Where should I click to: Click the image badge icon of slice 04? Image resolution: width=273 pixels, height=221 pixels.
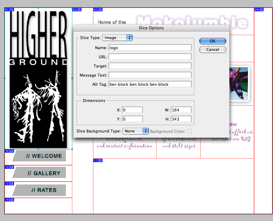pyautogui.click(x=261, y=9)
